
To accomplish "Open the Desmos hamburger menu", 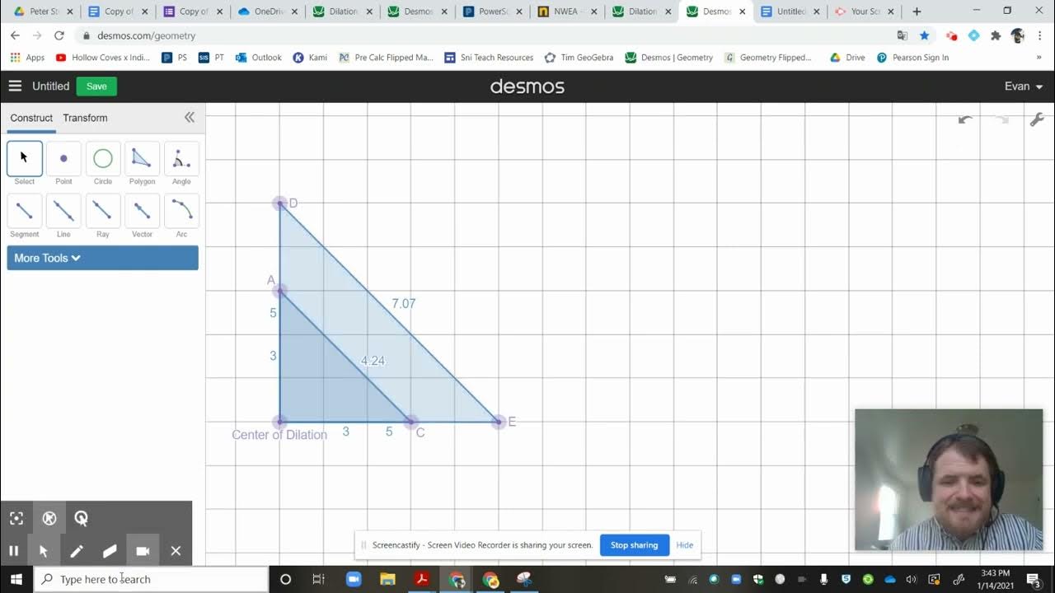I will [x=15, y=86].
